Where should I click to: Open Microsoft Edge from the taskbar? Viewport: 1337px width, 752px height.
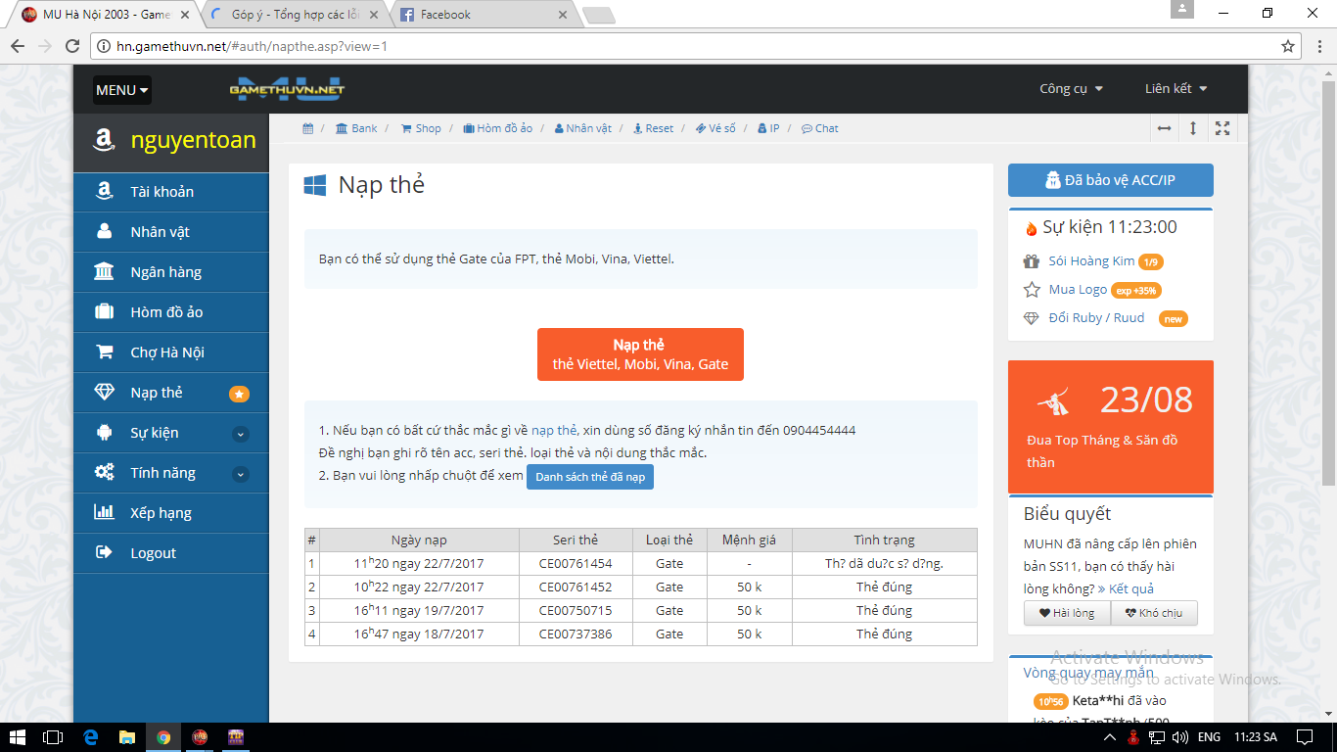click(91, 737)
